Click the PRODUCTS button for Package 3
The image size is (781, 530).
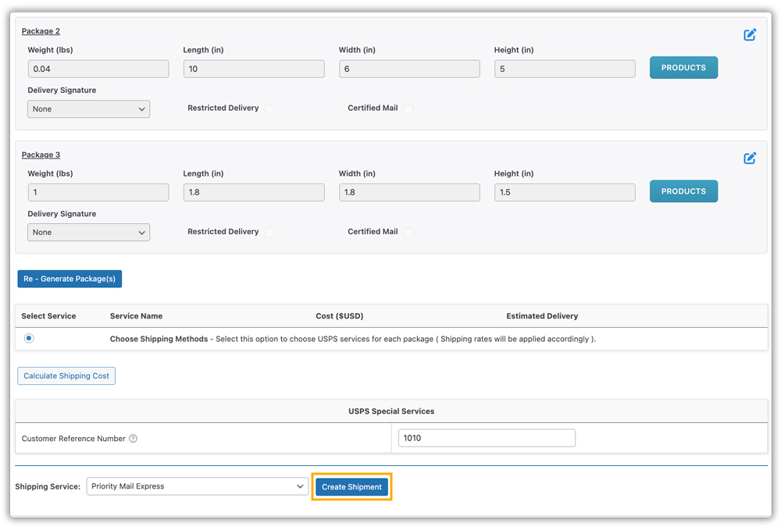[x=683, y=191]
